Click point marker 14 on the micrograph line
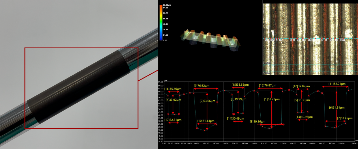This screenshot has width=358, height=149. 304,40
